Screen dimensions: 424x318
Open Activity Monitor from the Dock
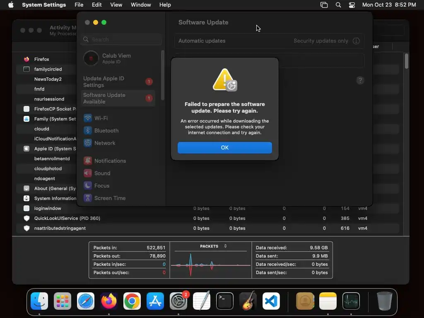351,301
